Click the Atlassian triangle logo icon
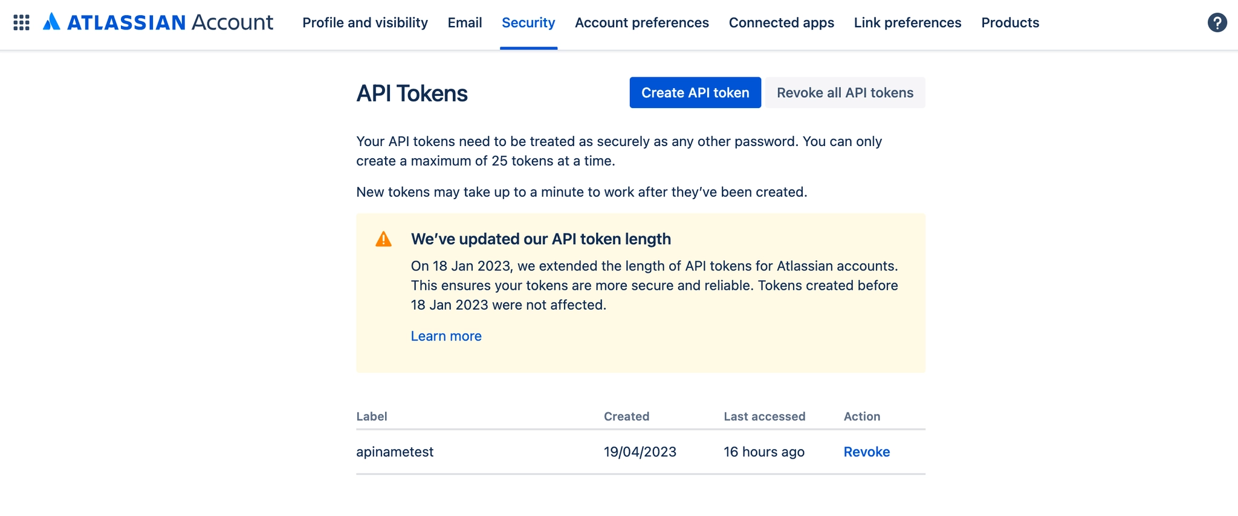 point(52,22)
